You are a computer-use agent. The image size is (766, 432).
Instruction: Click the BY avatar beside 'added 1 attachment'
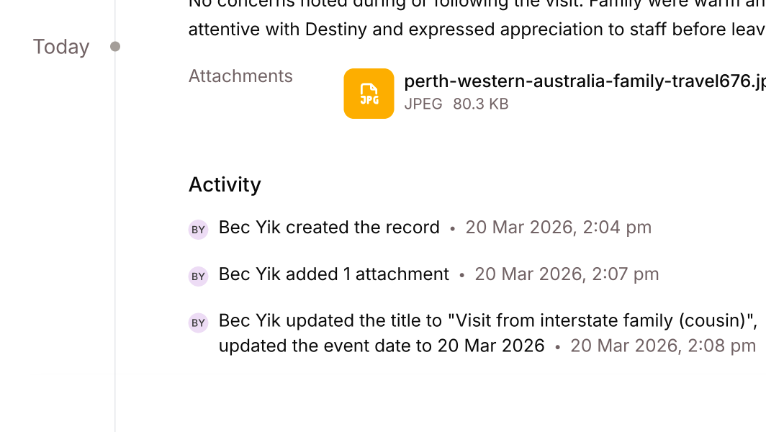(x=198, y=276)
